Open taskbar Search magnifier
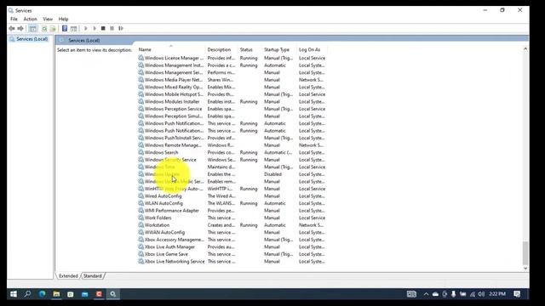The height and width of the screenshot is (306, 545). pos(27,294)
